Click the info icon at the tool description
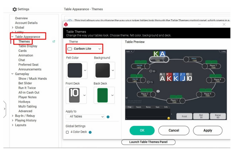Viewport: 232px width, 152px height. [70, 21]
